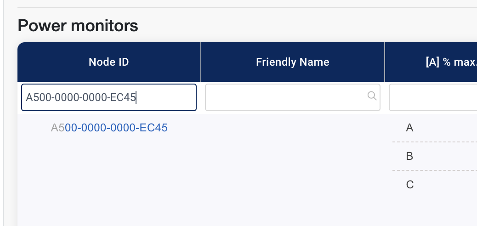Click empty Friendly Name cell beside phase C
Viewport: 477px width, 226px height.
coord(292,185)
